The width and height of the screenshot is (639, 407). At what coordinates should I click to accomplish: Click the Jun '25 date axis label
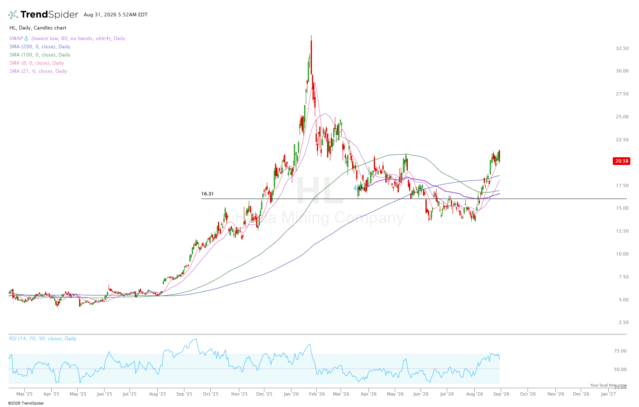pos(105,394)
